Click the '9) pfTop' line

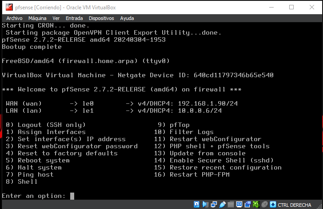[174, 125]
